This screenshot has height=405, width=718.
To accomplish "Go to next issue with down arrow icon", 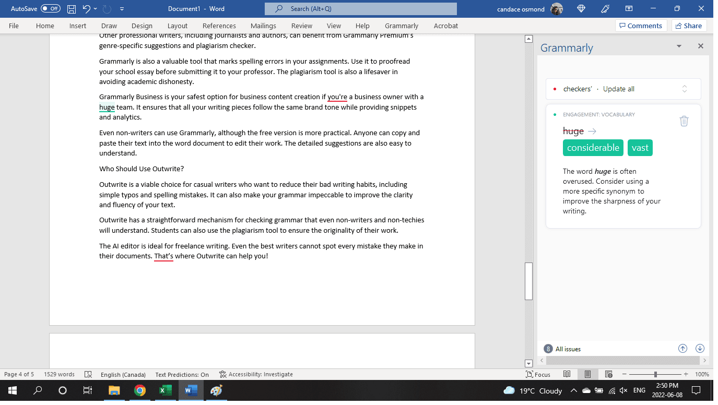I will [700, 348].
